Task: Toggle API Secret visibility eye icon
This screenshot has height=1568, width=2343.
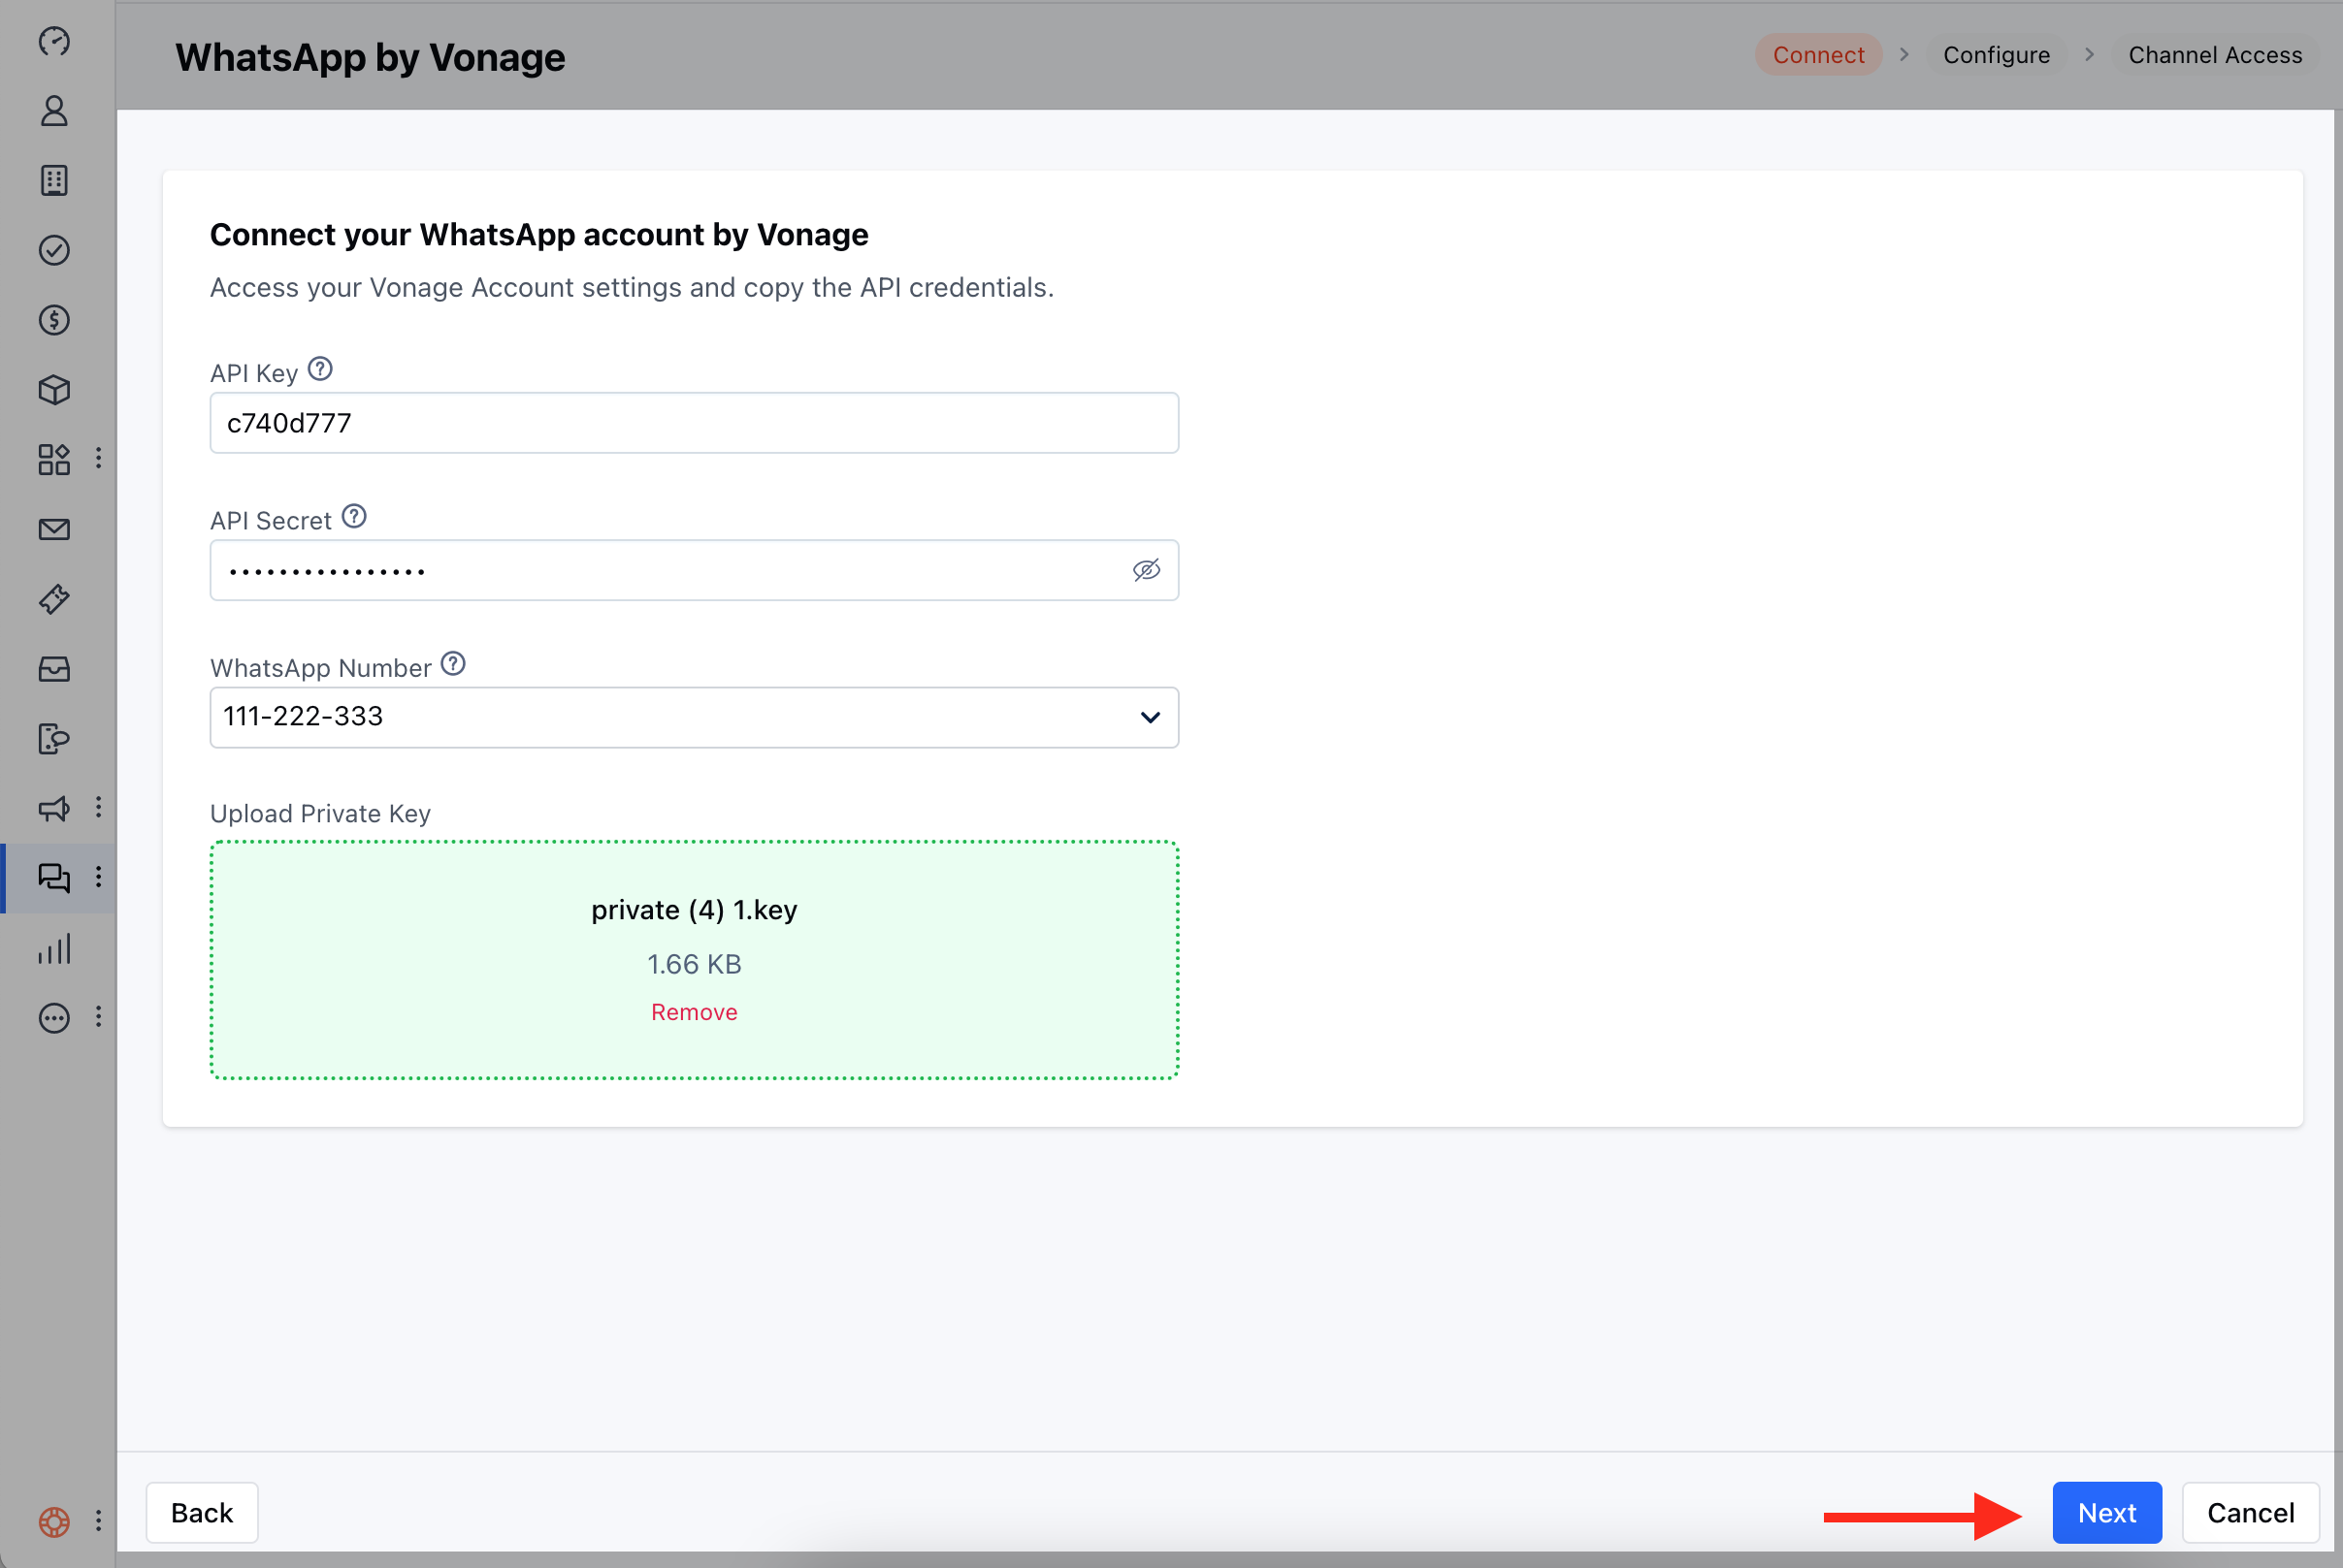Action: pos(1147,570)
